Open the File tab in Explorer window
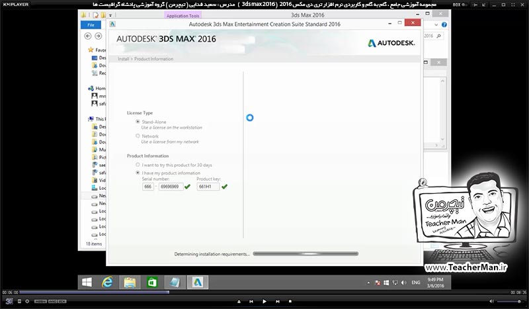 click(x=91, y=25)
